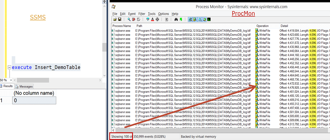Click the green Jump to object icon
This screenshot has height=140, width=330.
pos(181,19)
